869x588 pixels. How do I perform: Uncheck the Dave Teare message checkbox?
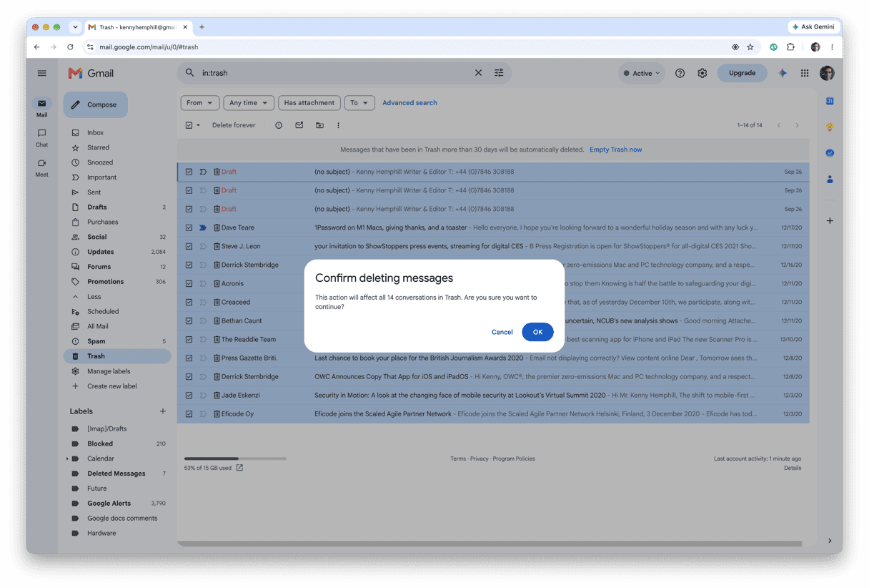tap(189, 227)
